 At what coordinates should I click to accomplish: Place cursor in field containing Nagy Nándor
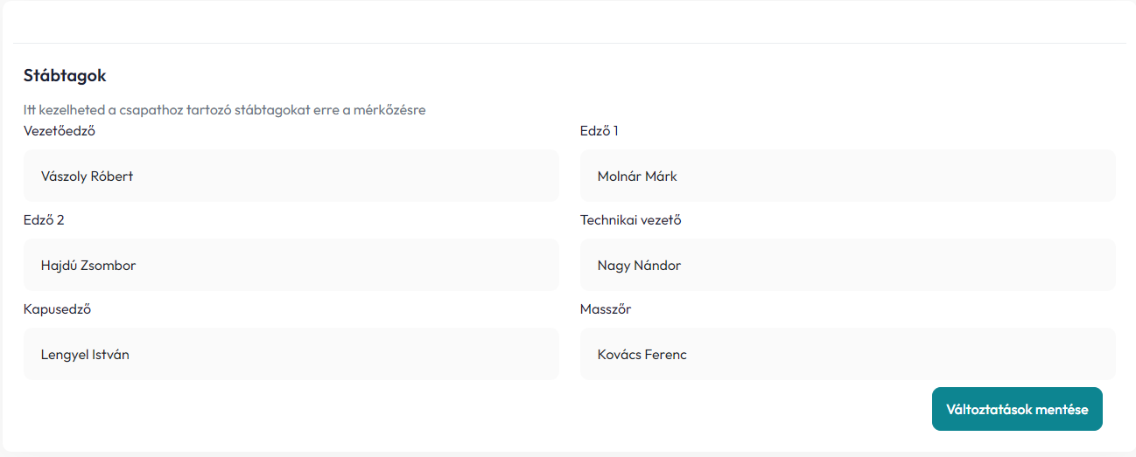click(x=848, y=265)
